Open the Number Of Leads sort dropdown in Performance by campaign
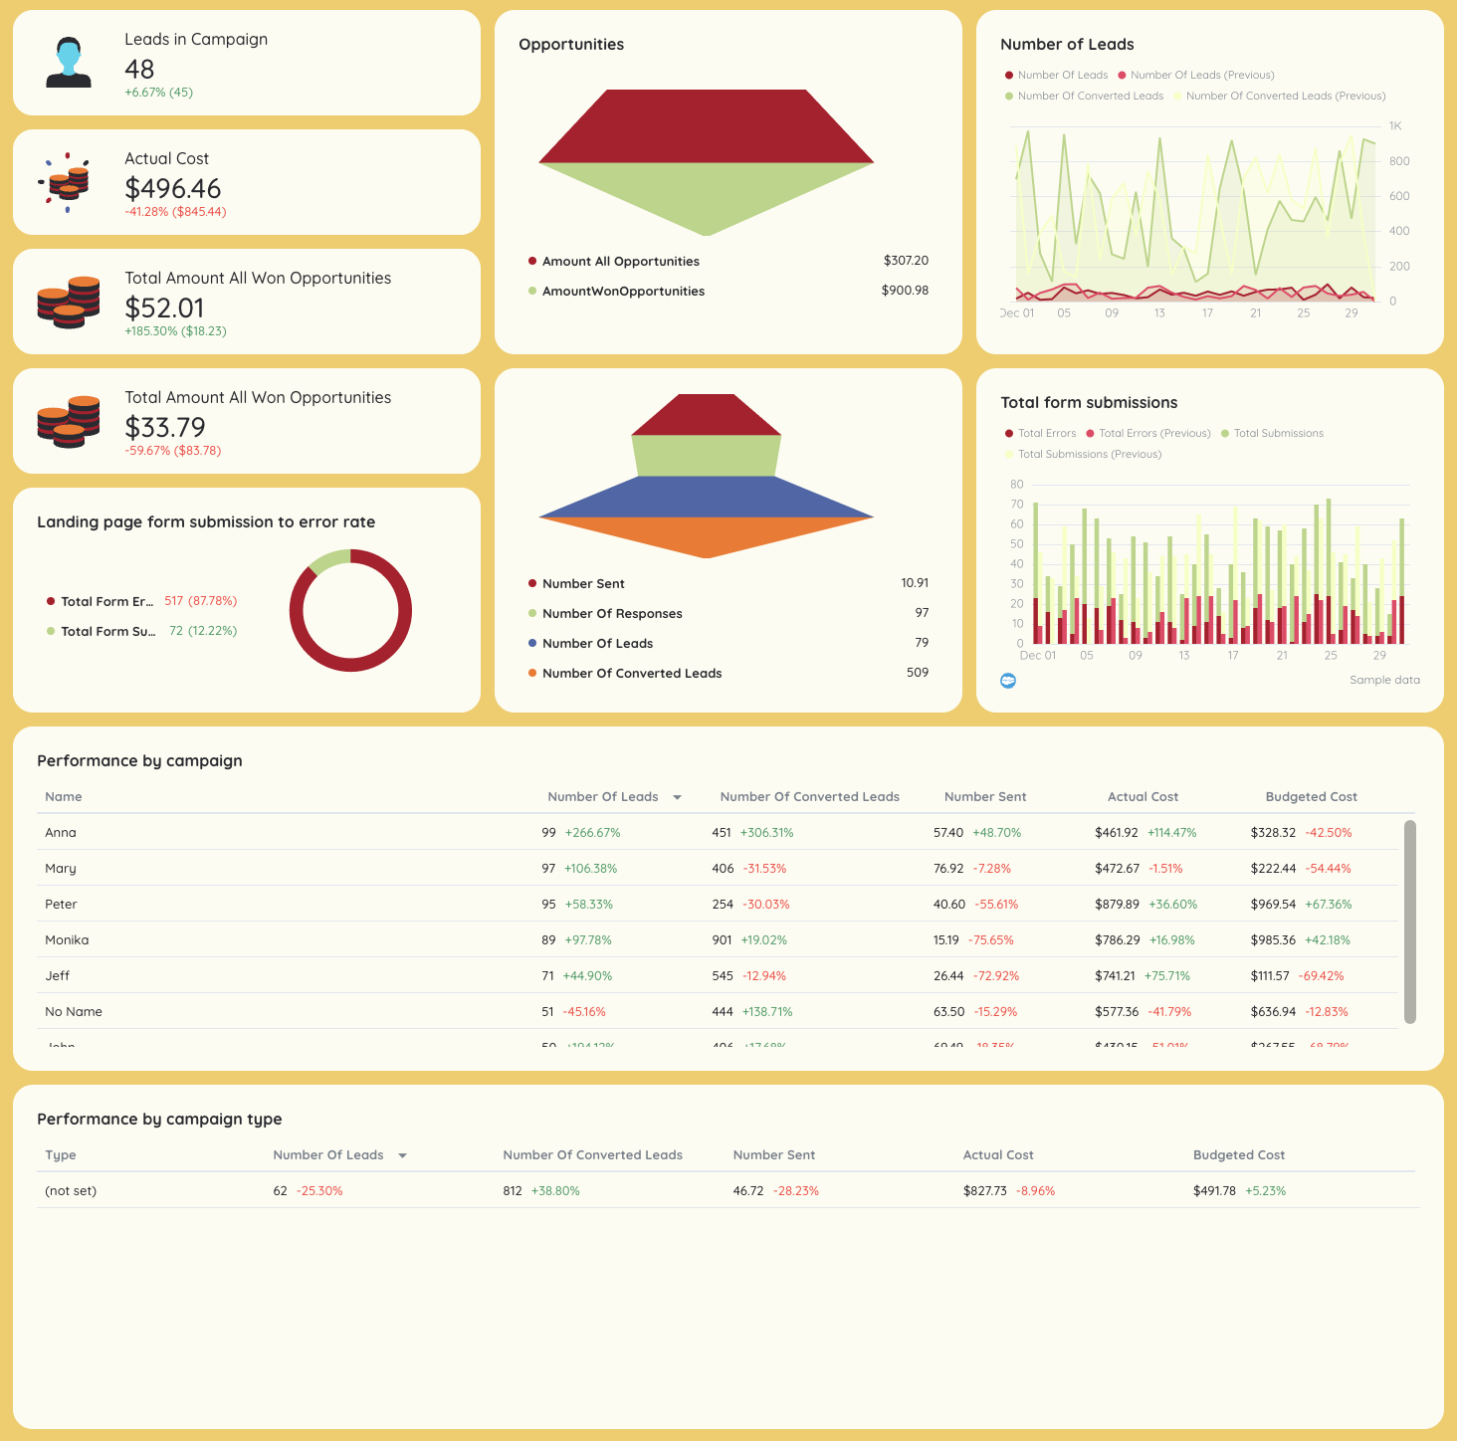 pyautogui.click(x=677, y=796)
